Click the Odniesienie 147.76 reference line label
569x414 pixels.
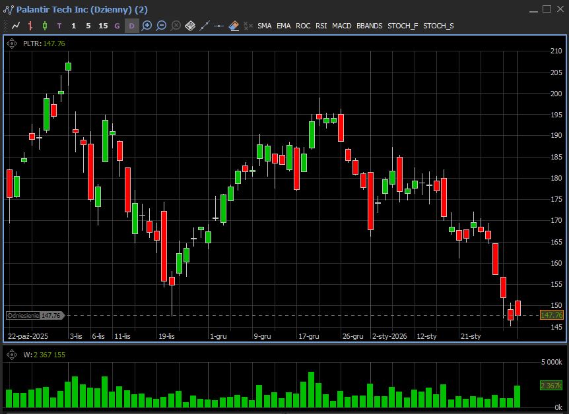tap(34, 316)
